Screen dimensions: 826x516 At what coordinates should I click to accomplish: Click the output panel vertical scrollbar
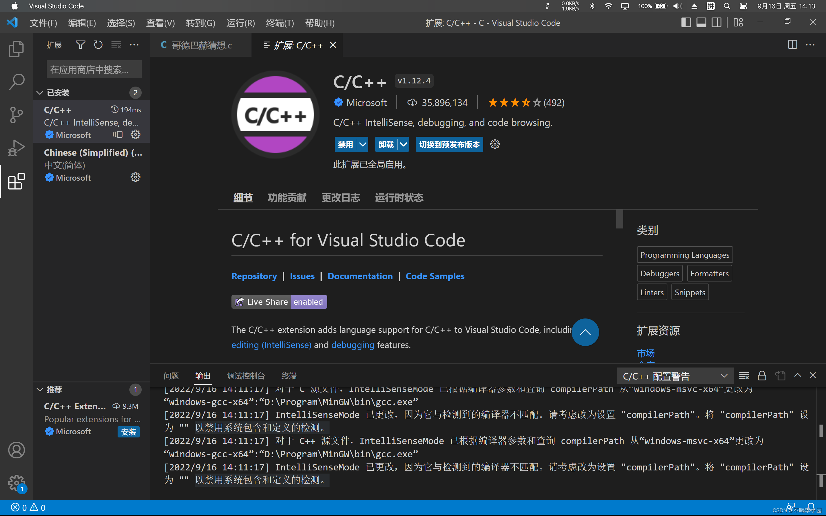[x=821, y=431]
